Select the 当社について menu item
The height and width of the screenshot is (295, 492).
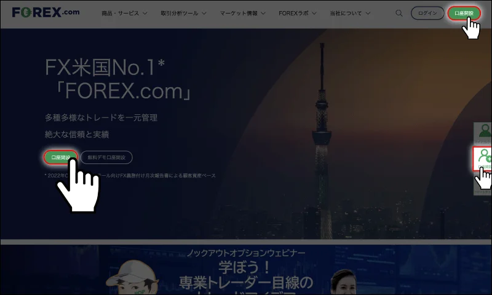[350, 13]
